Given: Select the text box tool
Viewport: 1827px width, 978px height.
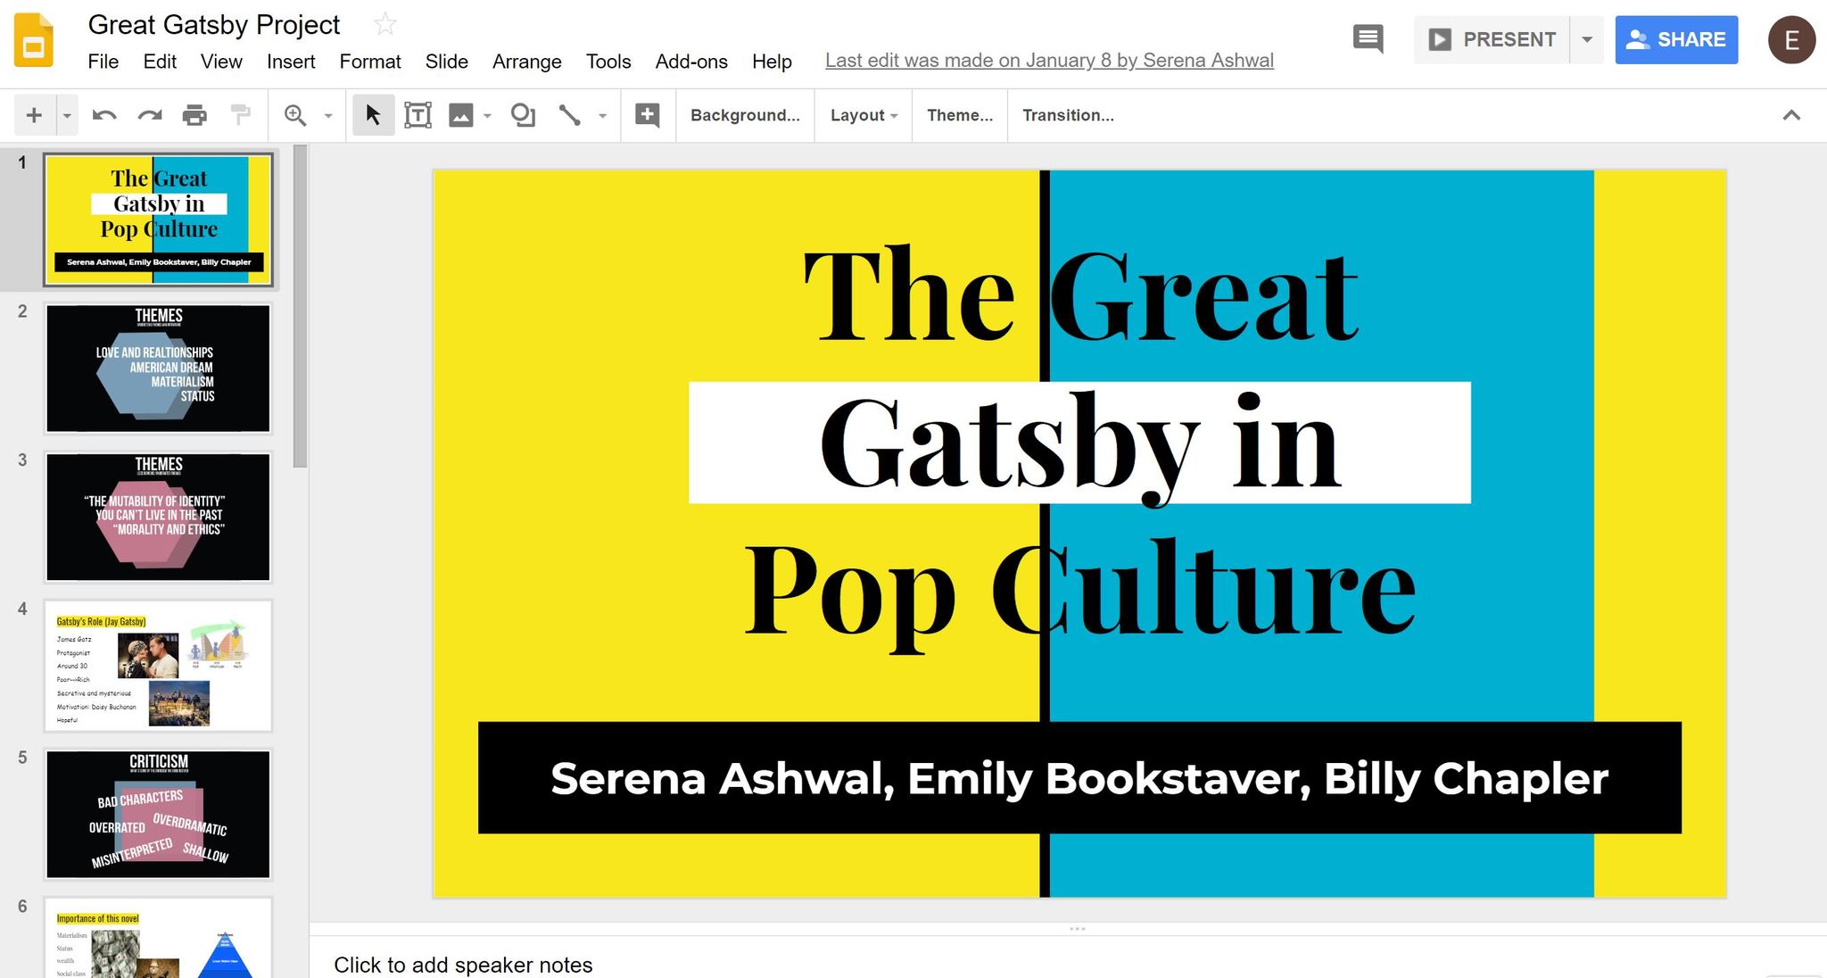Looking at the screenshot, I should (417, 115).
